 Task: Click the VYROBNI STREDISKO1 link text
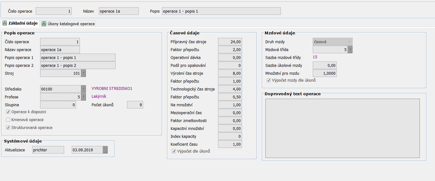click(112, 89)
